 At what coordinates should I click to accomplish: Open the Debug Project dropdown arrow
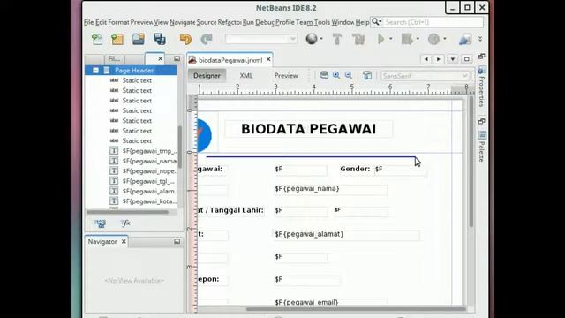click(418, 39)
